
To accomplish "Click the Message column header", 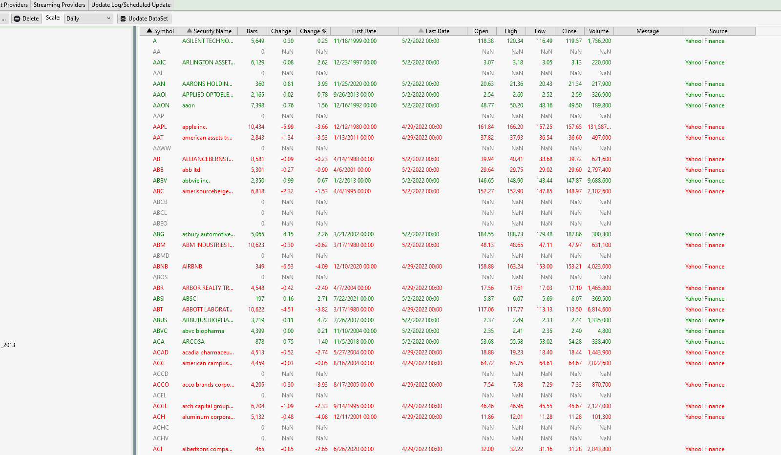I will (648, 31).
